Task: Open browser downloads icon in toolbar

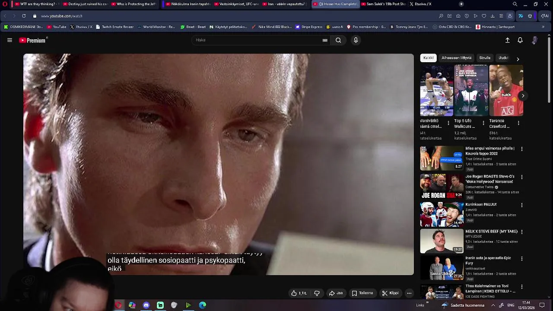Action: pos(493,16)
